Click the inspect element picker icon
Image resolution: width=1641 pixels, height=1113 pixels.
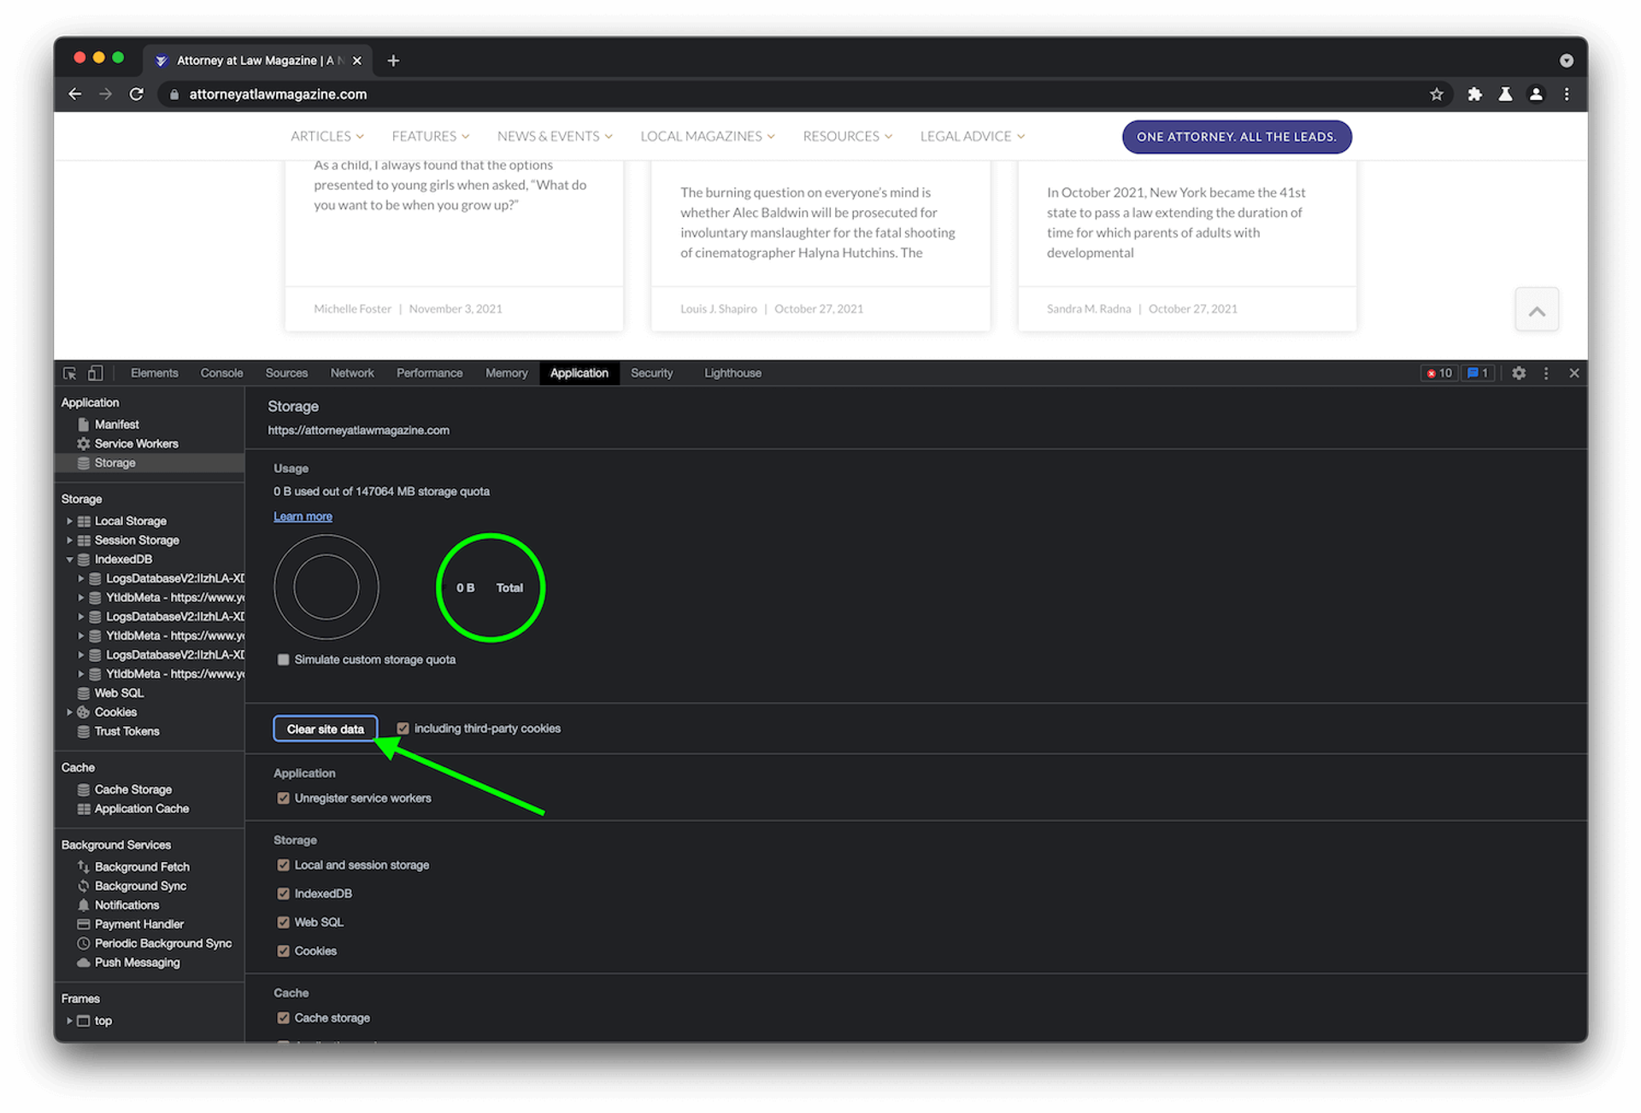70,373
